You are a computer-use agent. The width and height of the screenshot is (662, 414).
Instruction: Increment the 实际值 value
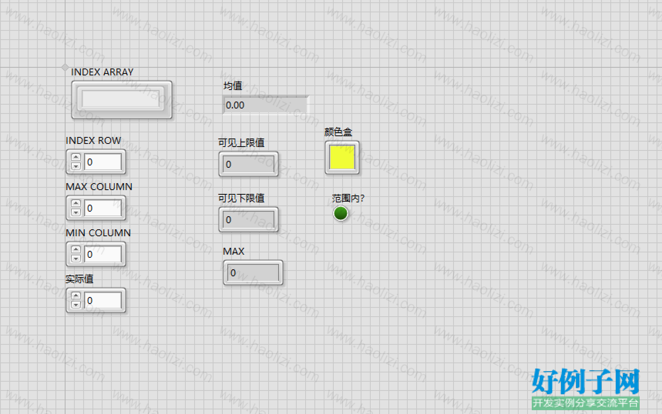pyautogui.click(x=76, y=295)
